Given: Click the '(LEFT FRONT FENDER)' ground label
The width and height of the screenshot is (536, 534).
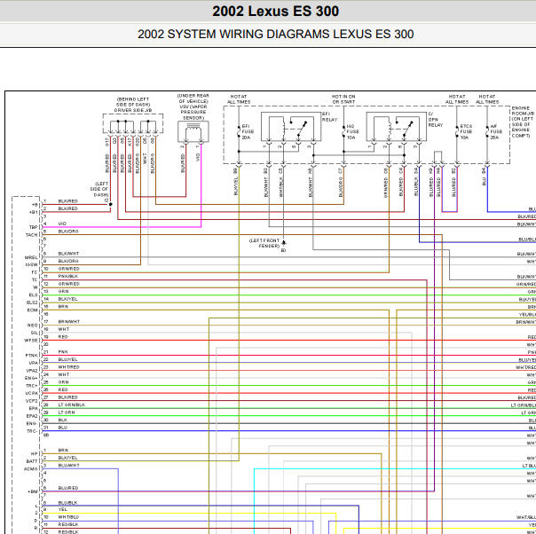Looking at the screenshot, I should click(264, 243).
